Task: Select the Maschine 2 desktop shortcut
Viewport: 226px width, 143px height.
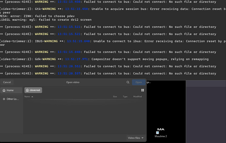Action: click(x=161, y=133)
